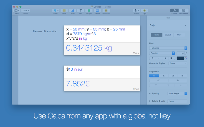Open the Regular typeface dropdown
The width and height of the screenshot is (204, 127).
pos(162,53)
